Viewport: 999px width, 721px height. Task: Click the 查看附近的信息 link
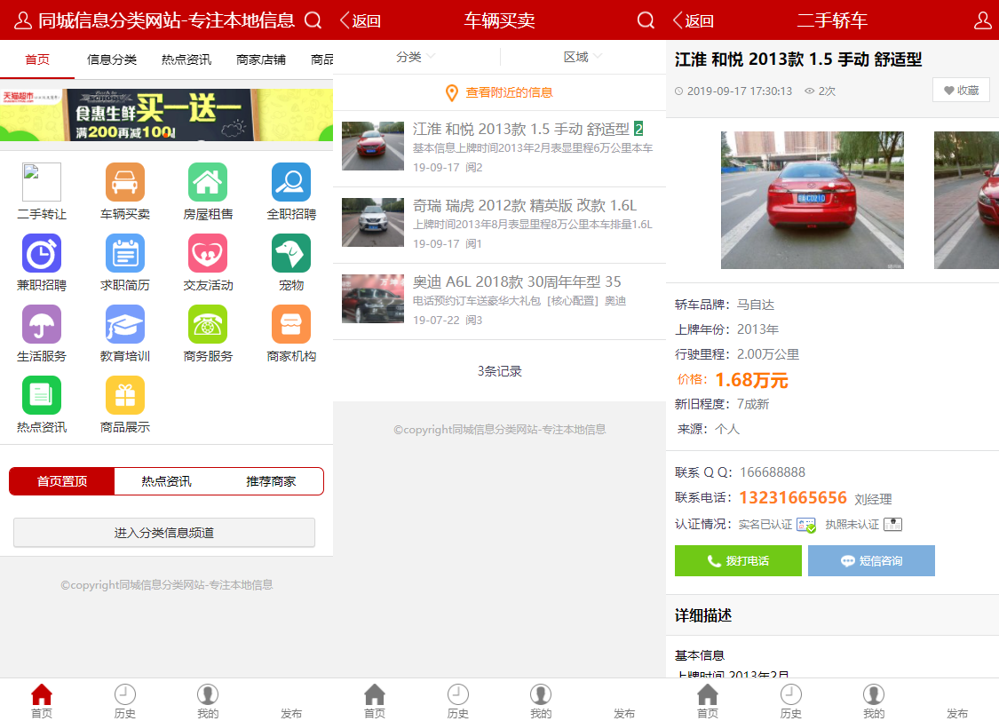pyautogui.click(x=499, y=92)
